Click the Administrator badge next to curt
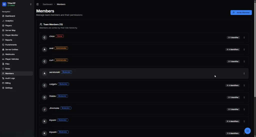256x137 pixels. 61,60
